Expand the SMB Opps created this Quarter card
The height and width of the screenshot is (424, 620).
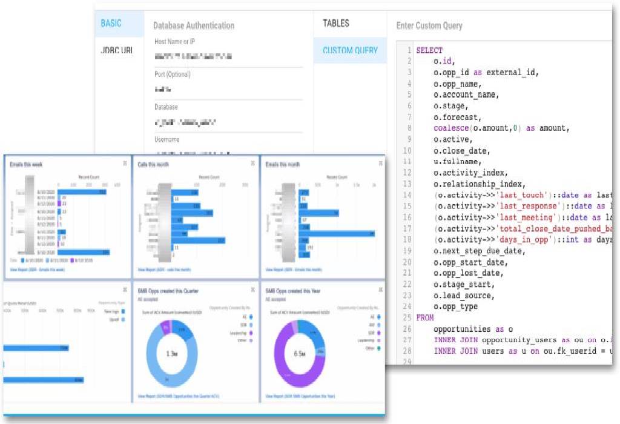coord(252,290)
